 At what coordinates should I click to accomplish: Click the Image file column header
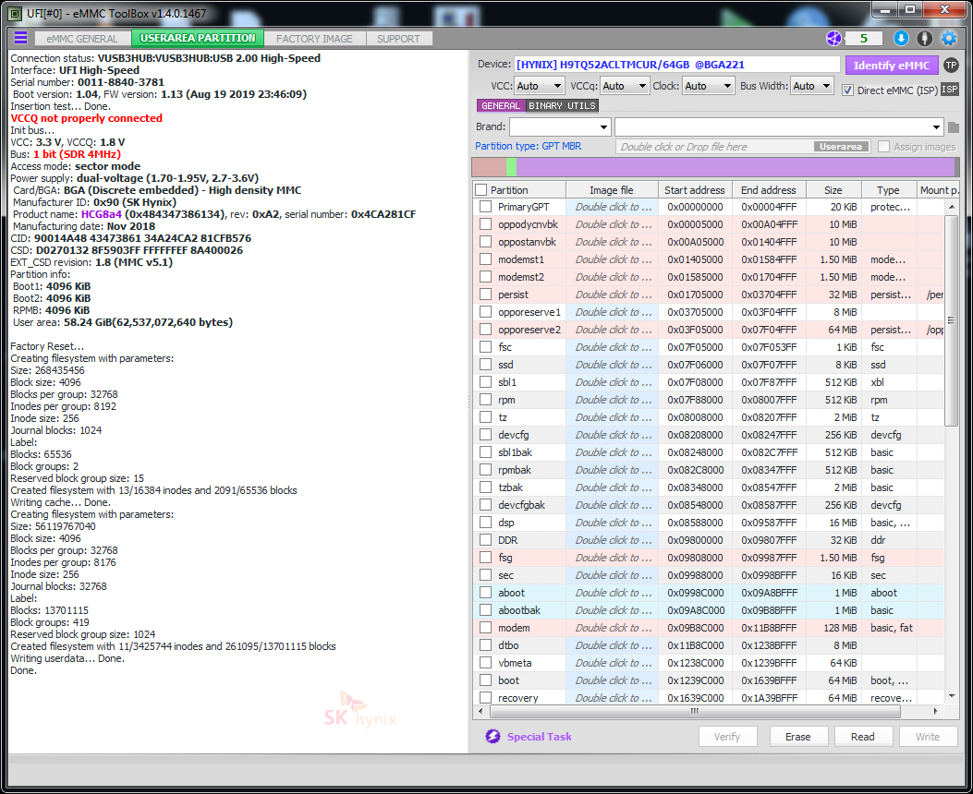[612, 190]
